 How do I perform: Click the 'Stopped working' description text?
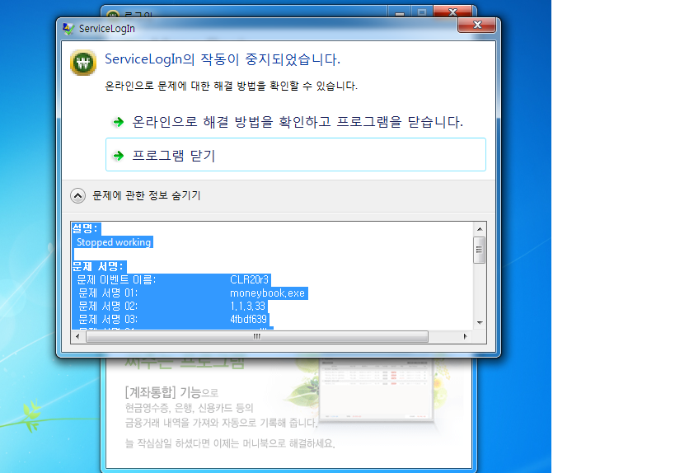114,242
